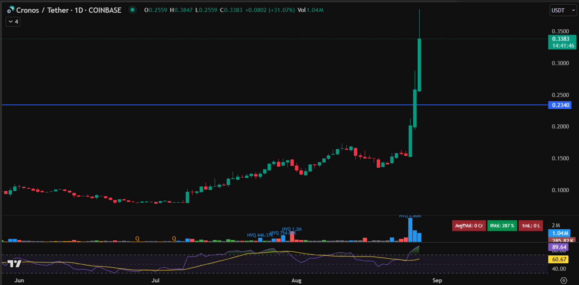Click the Cronos/Tether coin pair logo
Viewport: 579px width, 285px height.
11,10
